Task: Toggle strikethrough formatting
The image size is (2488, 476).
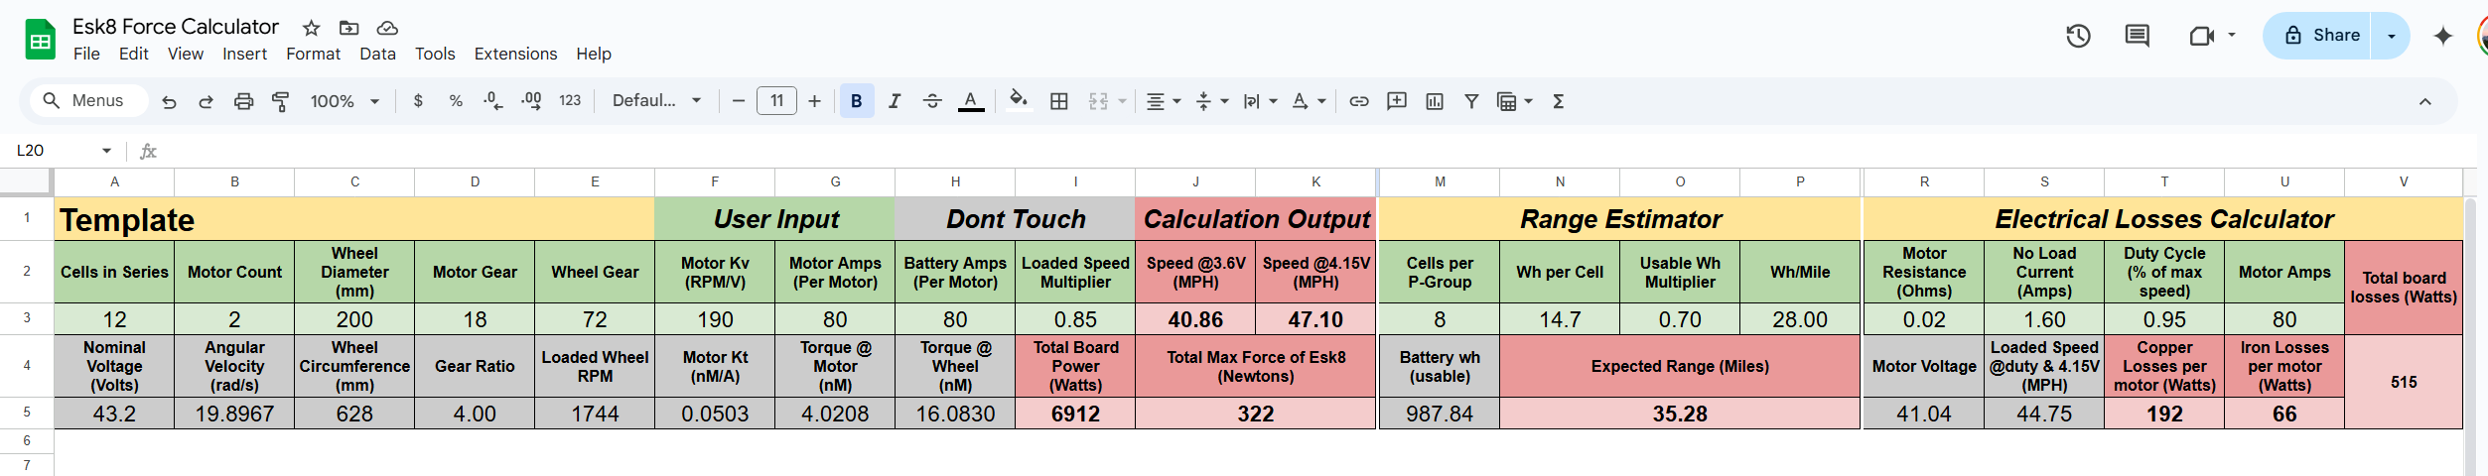Action: click(932, 101)
